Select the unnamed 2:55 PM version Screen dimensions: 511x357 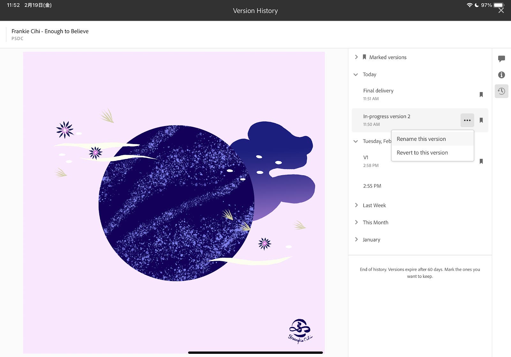[x=372, y=186]
